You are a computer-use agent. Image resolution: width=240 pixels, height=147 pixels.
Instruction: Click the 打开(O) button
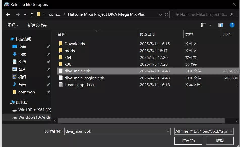click(x=188, y=141)
